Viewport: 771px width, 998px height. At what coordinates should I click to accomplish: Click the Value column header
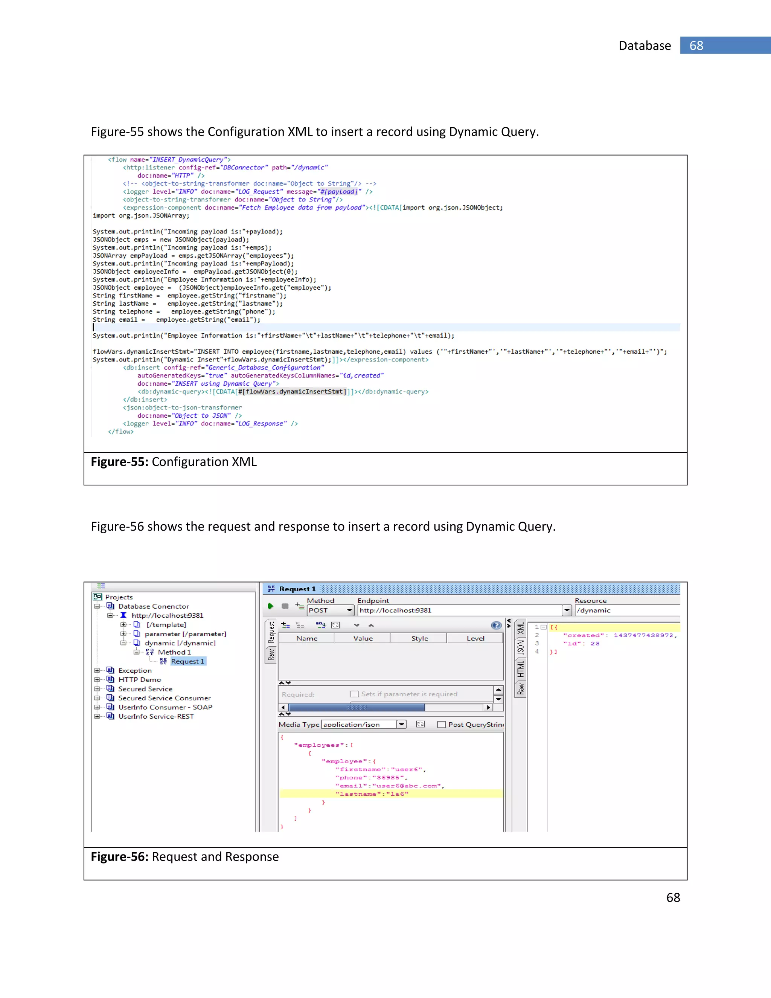coord(363,638)
